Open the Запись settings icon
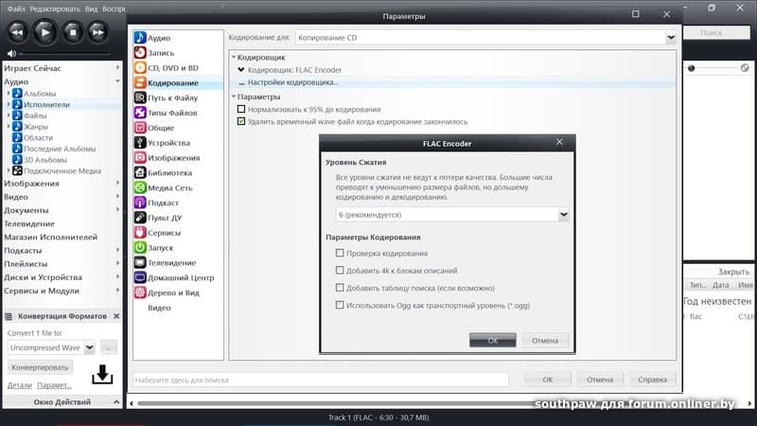Image resolution: width=757 pixels, height=426 pixels. click(x=140, y=52)
